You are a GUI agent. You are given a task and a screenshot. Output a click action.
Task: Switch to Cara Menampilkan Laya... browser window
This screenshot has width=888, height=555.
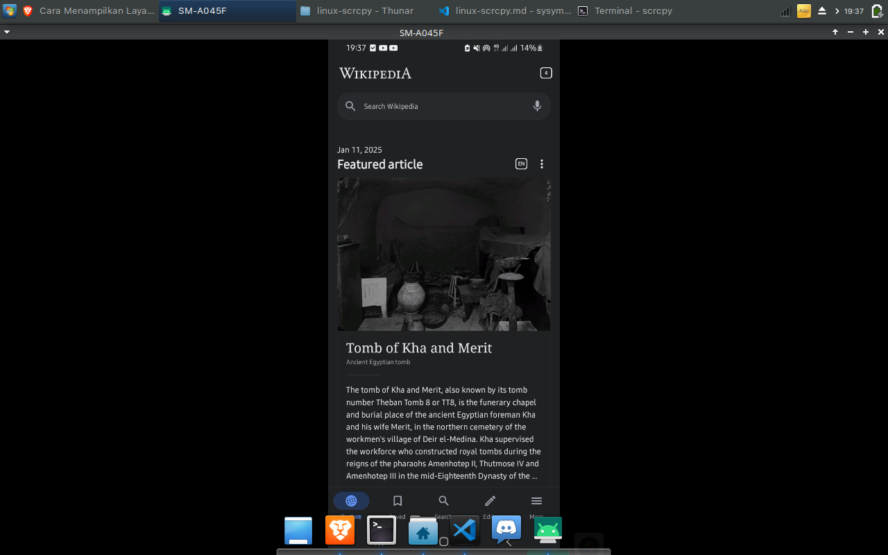tap(89, 10)
